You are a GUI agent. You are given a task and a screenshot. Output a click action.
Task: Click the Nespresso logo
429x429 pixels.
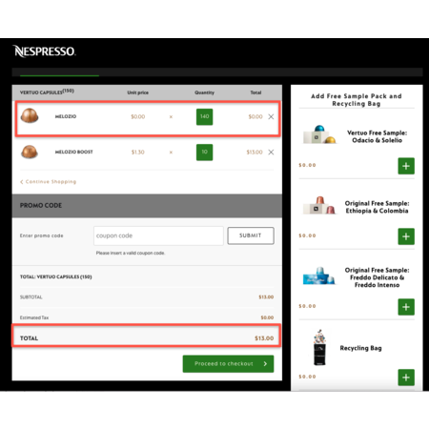point(44,51)
